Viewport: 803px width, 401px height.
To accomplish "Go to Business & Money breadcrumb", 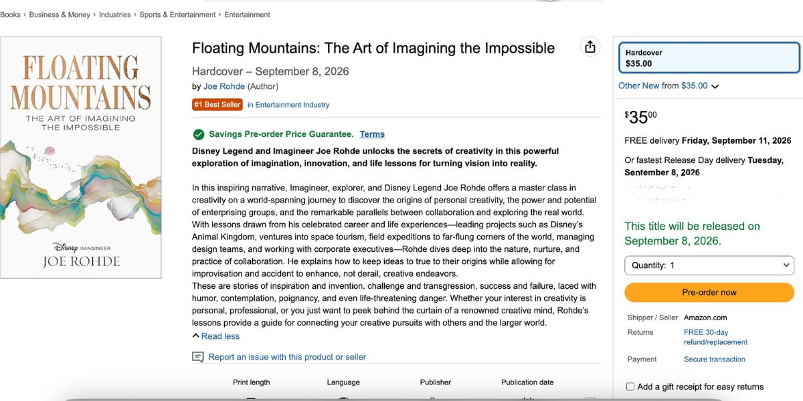I will click(58, 15).
